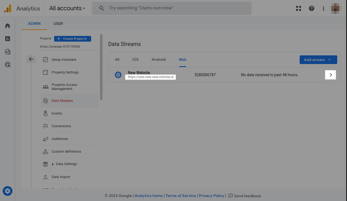Click the back arrow beside the property column

point(31,59)
